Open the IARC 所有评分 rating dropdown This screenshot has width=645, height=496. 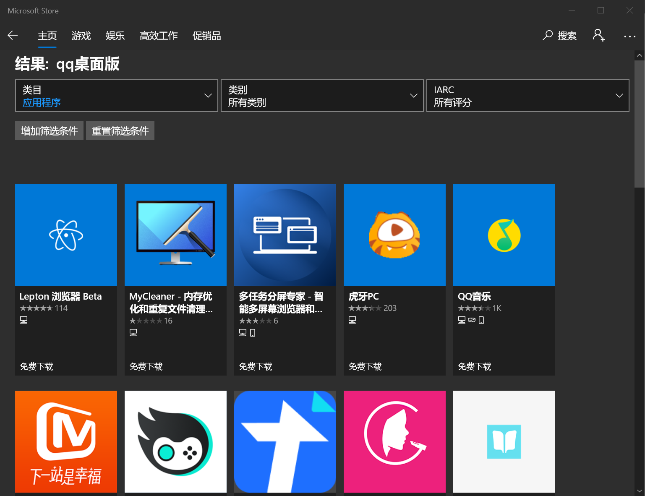pyautogui.click(x=527, y=96)
